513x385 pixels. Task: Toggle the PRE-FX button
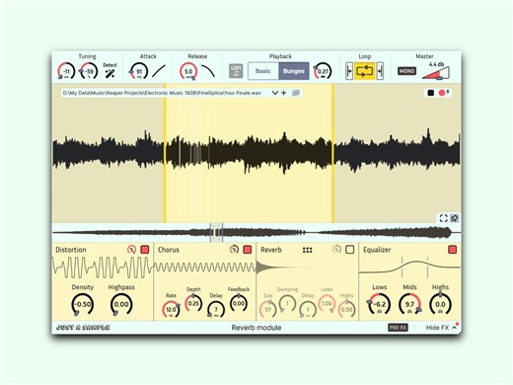[398, 328]
